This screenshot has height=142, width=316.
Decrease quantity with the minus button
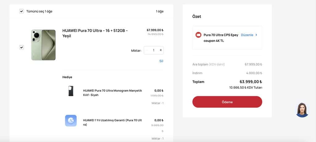(147, 50)
